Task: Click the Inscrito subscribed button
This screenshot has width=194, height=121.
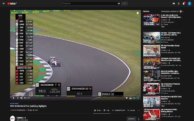Action: [131, 119]
